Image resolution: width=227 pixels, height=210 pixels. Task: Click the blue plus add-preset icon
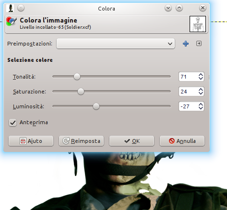click(x=186, y=44)
